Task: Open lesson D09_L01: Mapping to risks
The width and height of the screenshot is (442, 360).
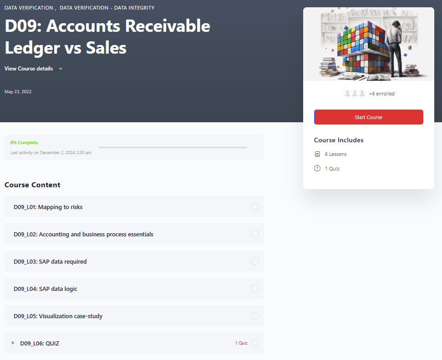Action: tap(48, 207)
